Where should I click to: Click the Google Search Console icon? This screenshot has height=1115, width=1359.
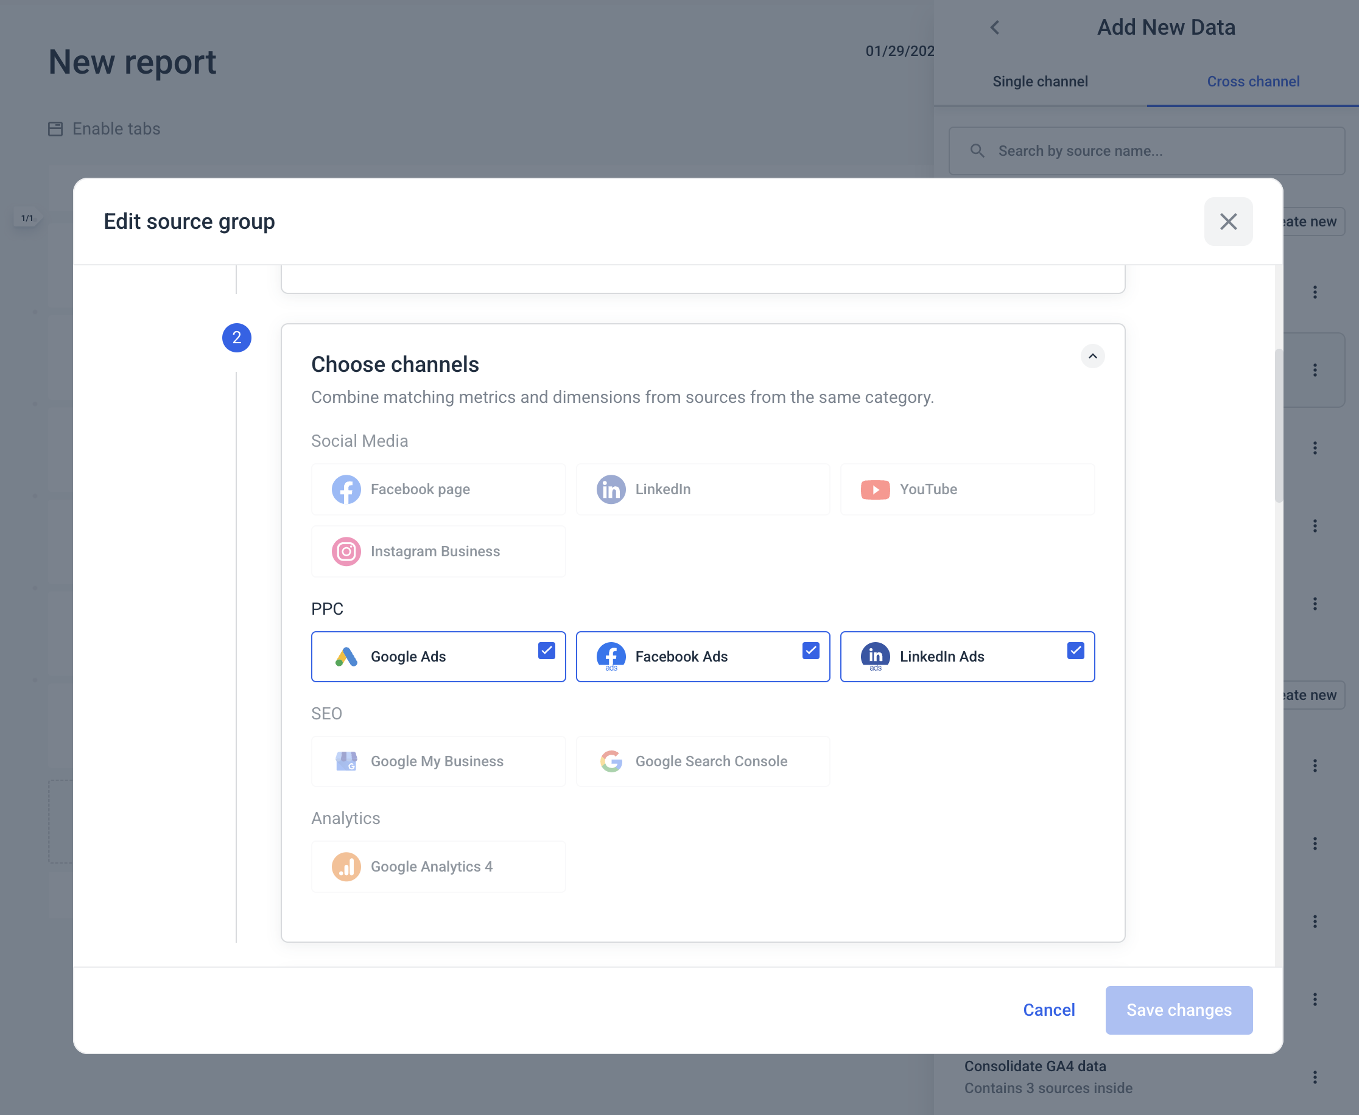pos(611,761)
